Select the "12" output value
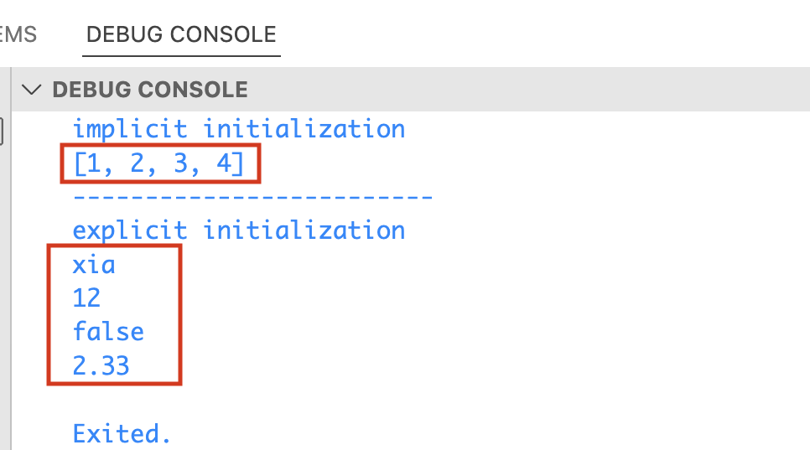The width and height of the screenshot is (810, 450). pyautogui.click(x=86, y=298)
